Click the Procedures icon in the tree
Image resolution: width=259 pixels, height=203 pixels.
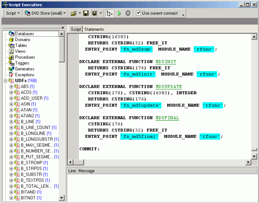tap(11, 57)
